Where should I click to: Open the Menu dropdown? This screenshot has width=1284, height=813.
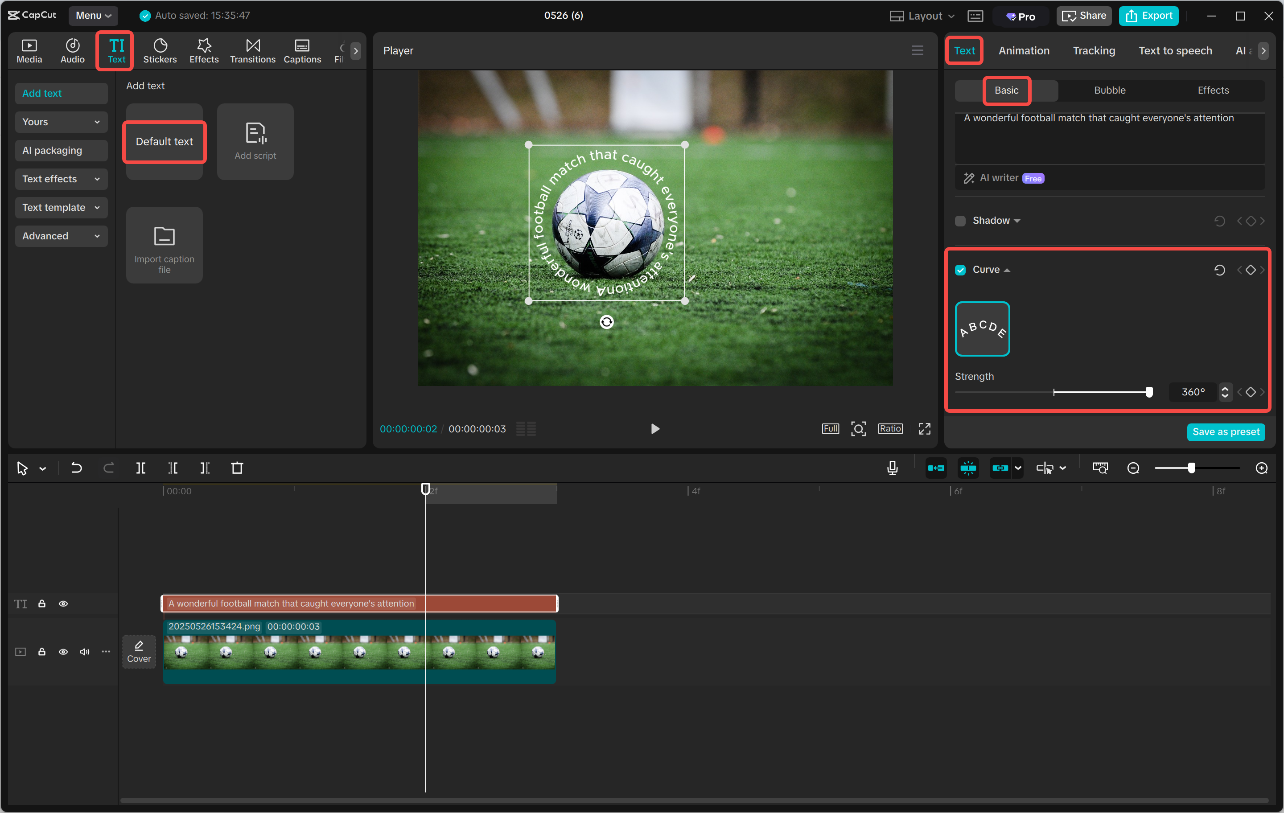(93, 16)
